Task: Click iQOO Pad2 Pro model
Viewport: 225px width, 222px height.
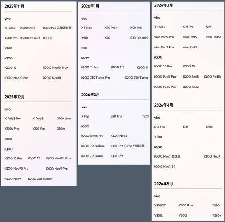Action: click(165, 87)
